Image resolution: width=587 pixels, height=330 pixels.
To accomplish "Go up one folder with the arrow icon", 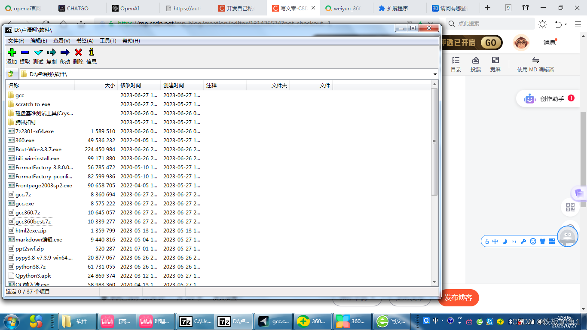I will 11,74.
